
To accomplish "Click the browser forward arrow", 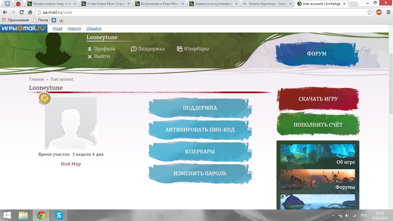I will point(13,12).
